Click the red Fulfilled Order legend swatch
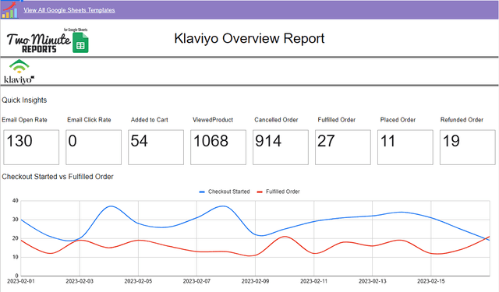Viewport: 499px width, 292px height. point(260,192)
